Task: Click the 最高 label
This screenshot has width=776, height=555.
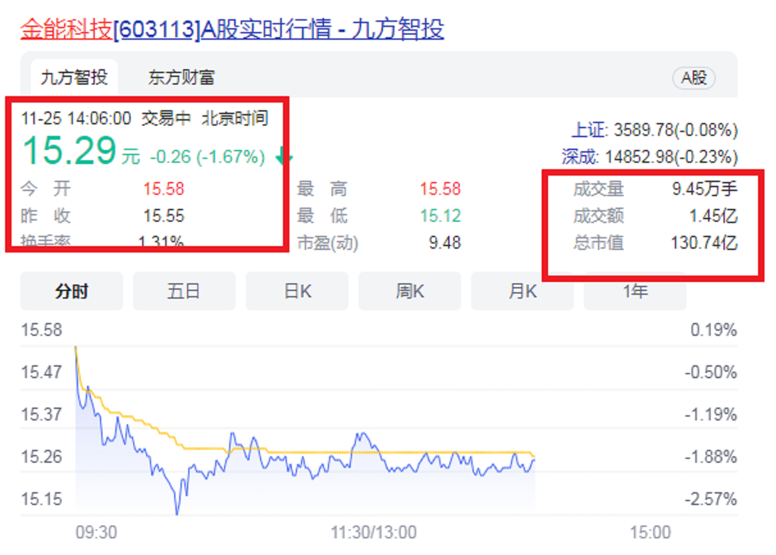Action: tap(323, 189)
